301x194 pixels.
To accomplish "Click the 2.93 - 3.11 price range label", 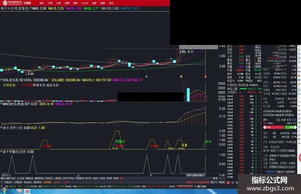I will pyautogui.click(x=186, y=52).
